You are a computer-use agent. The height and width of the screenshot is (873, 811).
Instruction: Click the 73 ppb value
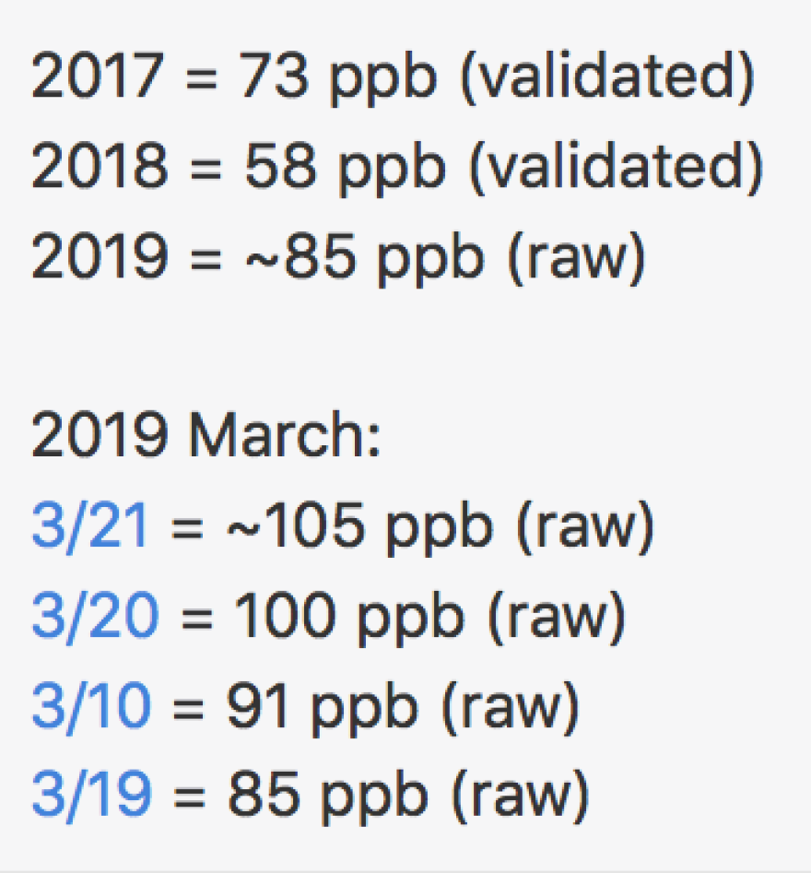coord(337,78)
